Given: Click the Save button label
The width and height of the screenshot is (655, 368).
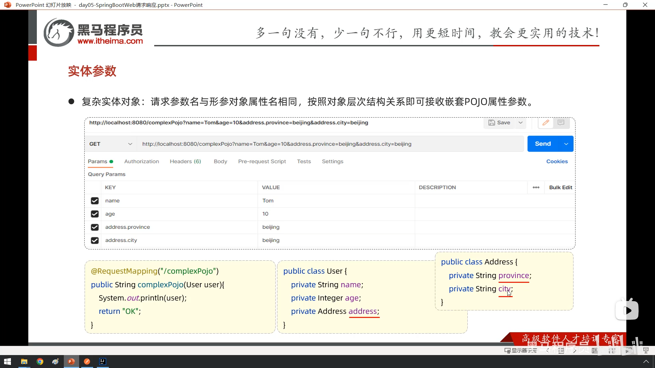Looking at the screenshot, I should tap(504, 123).
